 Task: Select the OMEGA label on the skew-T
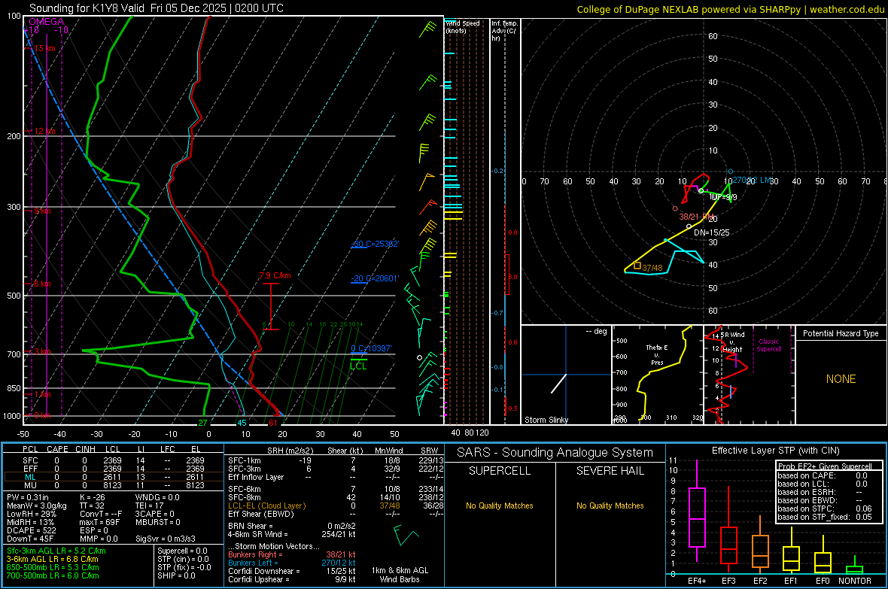[x=47, y=22]
